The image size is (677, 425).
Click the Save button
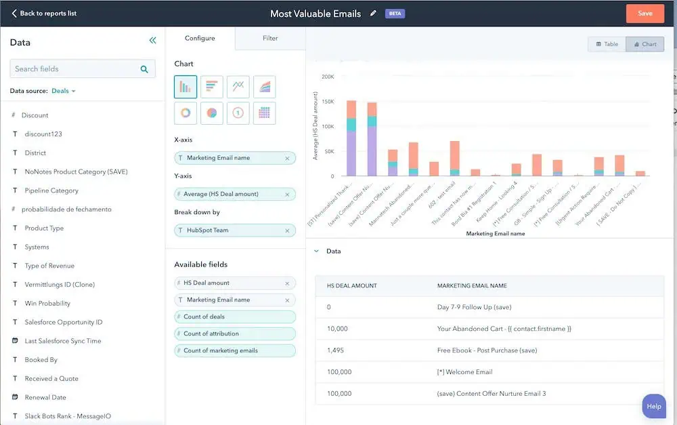(645, 14)
